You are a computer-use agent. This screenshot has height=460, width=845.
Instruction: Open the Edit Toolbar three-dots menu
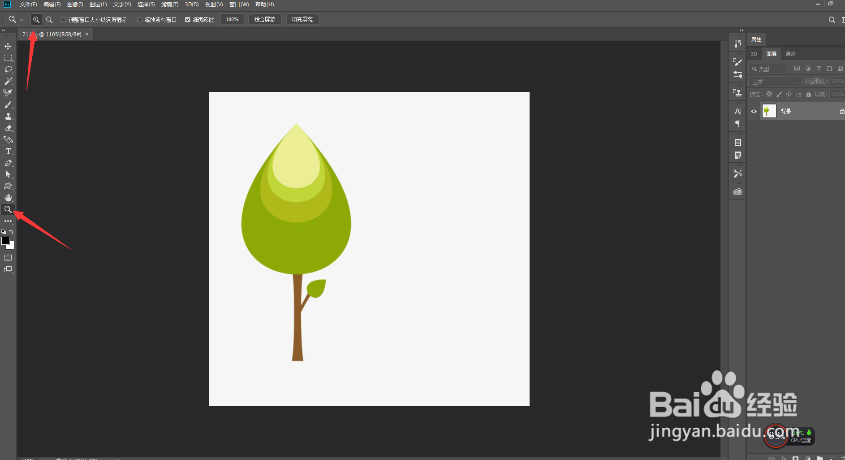[8, 221]
